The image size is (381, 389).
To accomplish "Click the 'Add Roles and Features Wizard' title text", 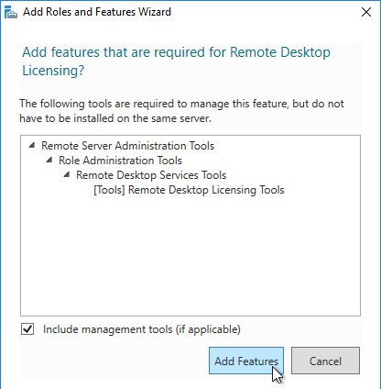I will coord(97,12).
